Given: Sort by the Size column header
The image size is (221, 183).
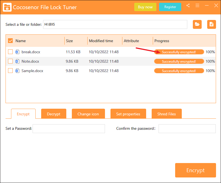Looking at the screenshot, I should [69, 41].
